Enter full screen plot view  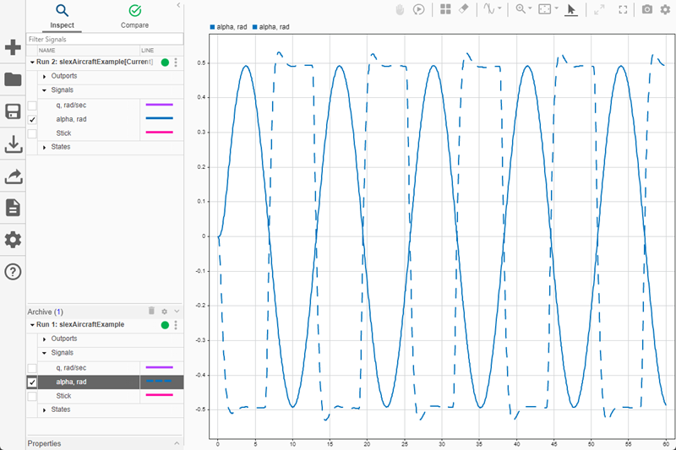click(x=624, y=9)
